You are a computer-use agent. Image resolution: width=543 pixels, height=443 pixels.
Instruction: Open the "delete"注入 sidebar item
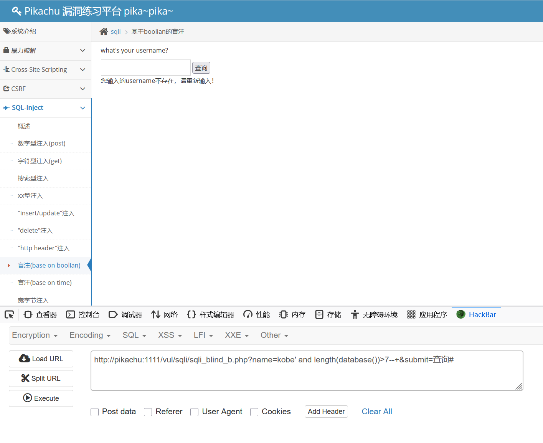coord(35,230)
